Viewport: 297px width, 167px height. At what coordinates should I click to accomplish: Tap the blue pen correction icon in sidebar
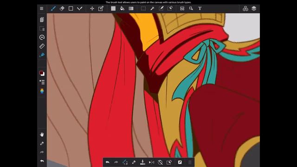(42, 55)
